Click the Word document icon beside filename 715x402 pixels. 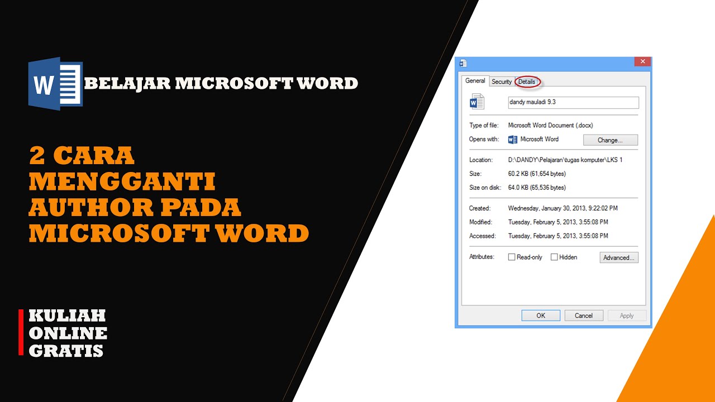477,102
